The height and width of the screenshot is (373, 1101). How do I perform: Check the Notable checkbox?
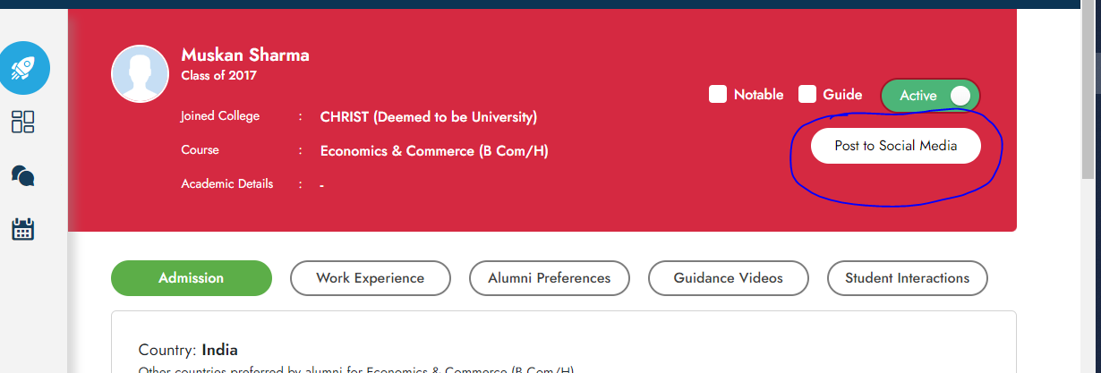[x=718, y=94]
